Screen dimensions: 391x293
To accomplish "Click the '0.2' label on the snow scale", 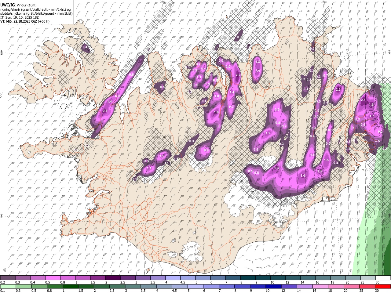I will 2,282.
